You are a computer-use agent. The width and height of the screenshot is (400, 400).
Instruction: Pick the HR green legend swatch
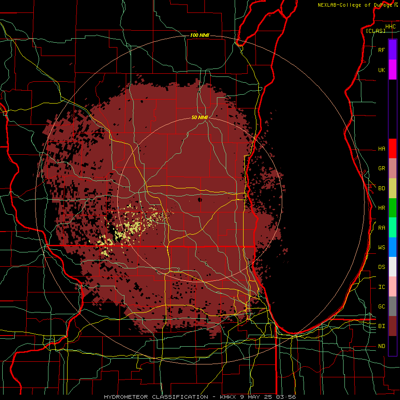392,208
